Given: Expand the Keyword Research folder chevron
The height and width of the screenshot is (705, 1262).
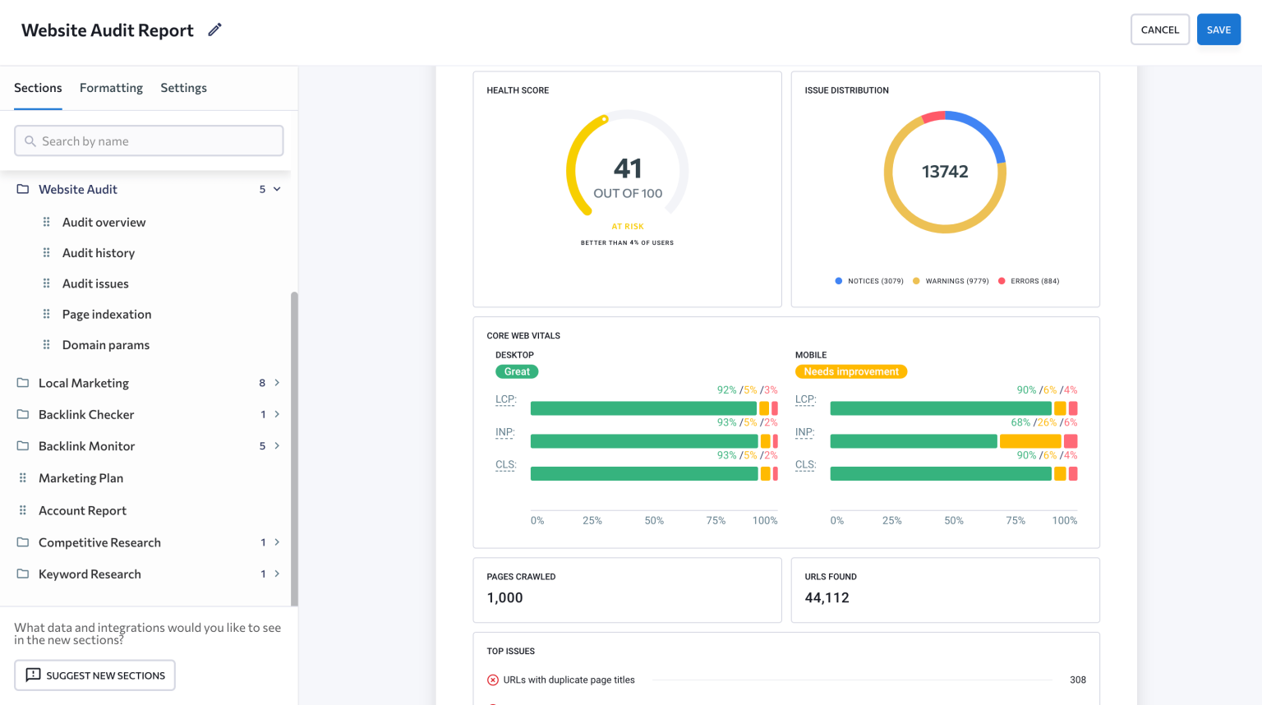Looking at the screenshot, I should (x=277, y=574).
